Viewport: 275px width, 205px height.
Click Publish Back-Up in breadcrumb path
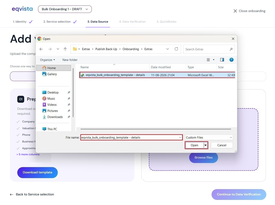(x=106, y=49)
